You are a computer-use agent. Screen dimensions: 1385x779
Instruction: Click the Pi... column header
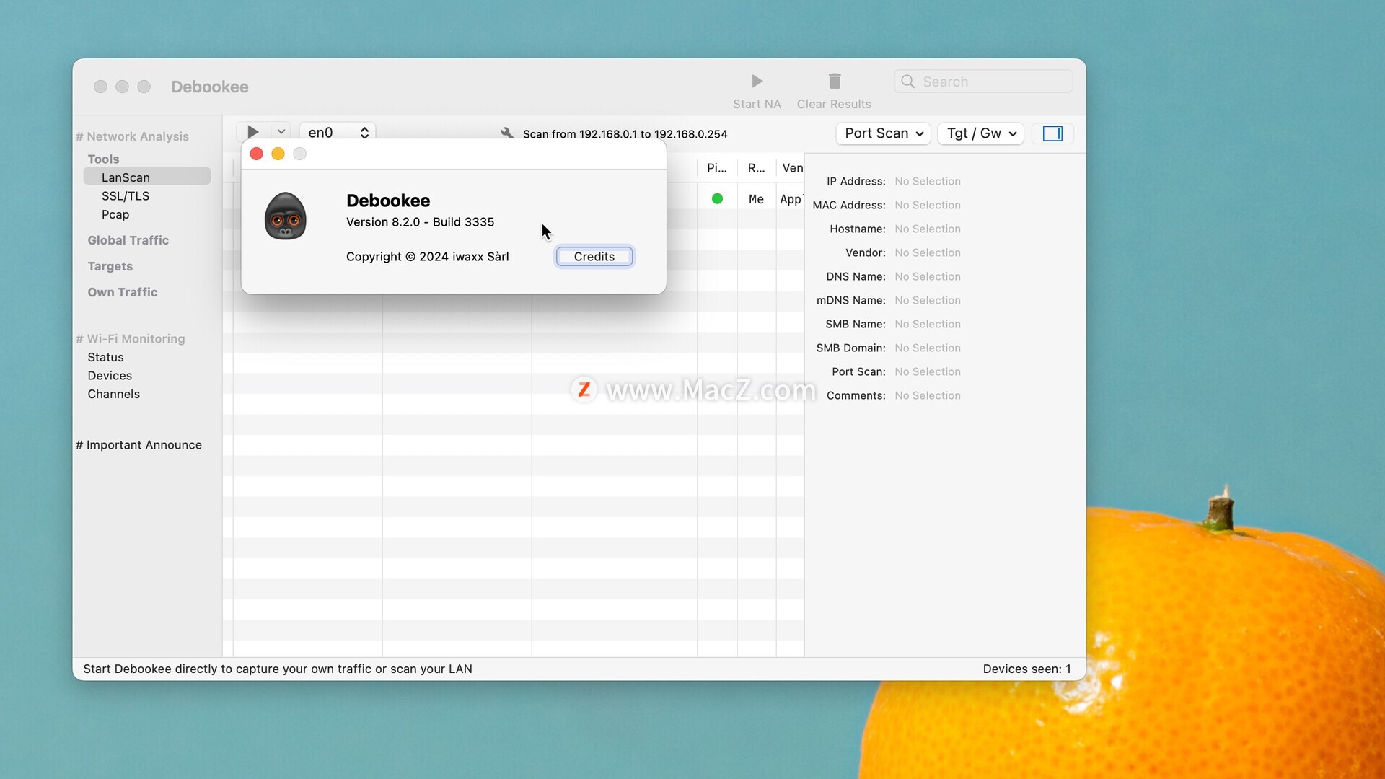717,167
